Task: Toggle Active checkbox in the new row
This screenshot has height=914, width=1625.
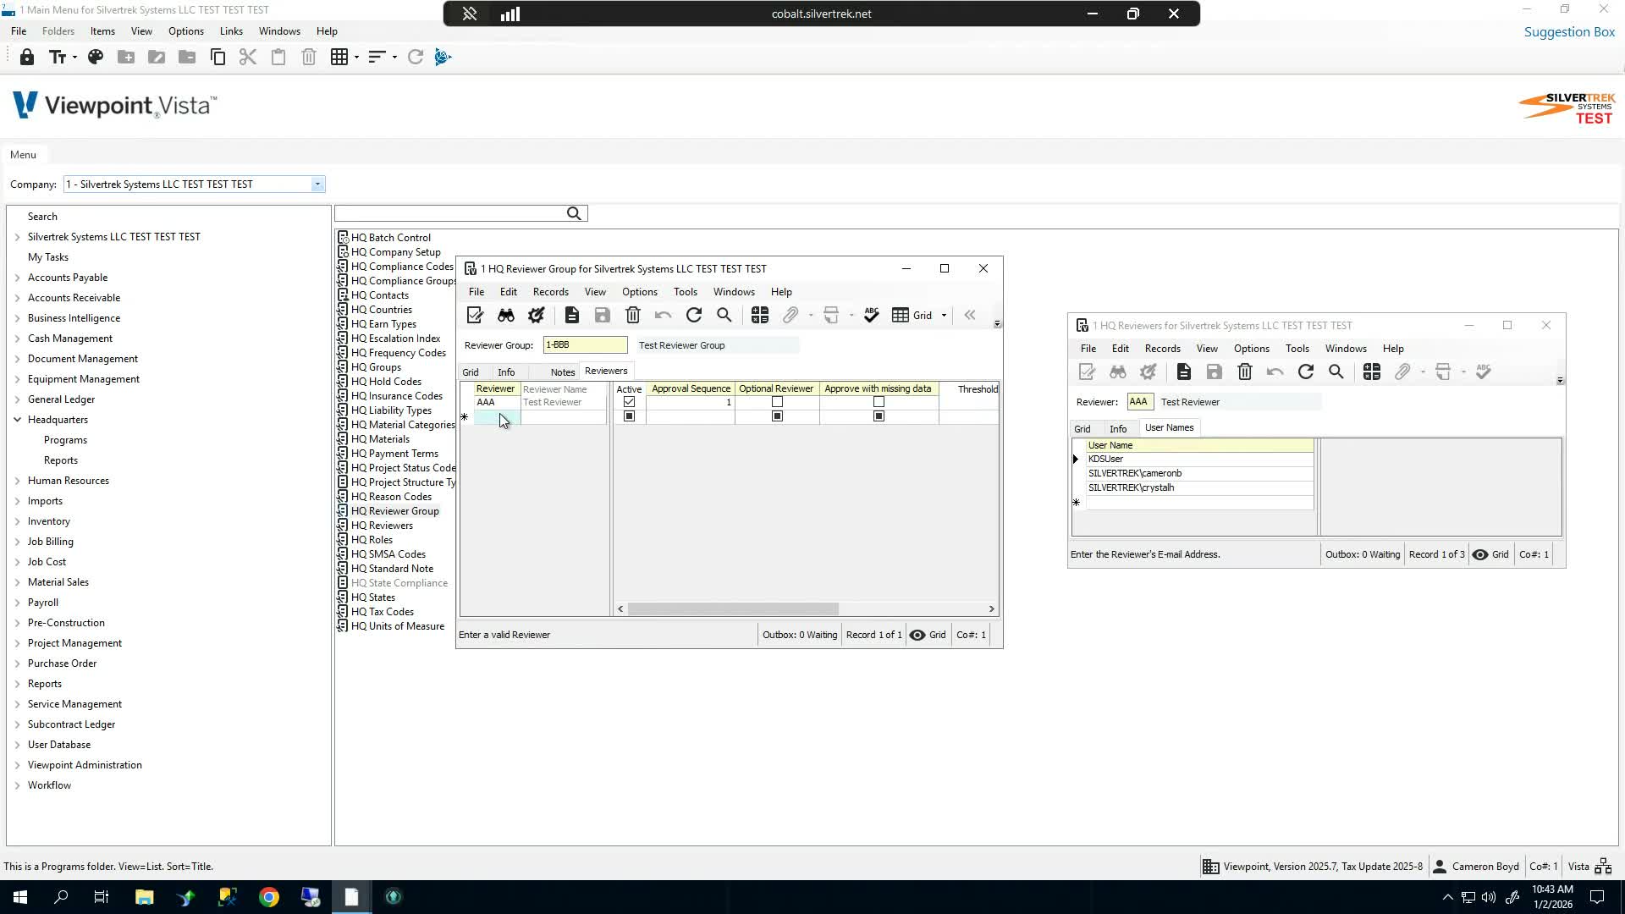Action: point(629,417)
